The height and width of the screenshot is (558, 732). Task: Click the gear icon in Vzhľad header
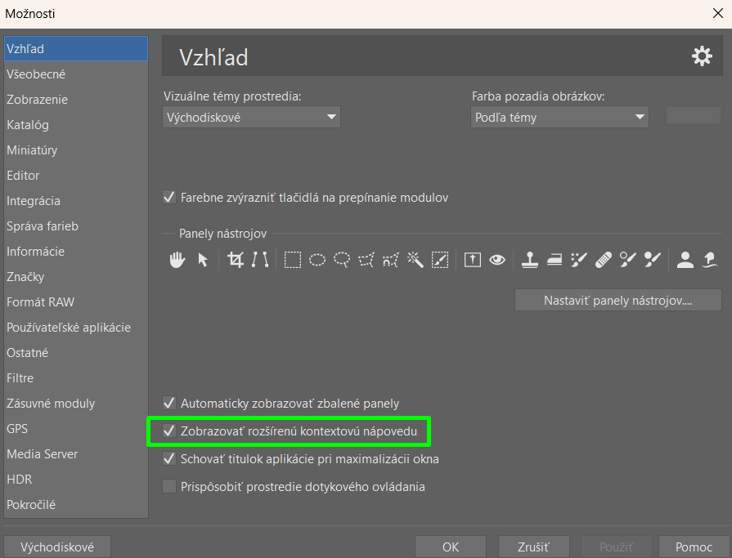[702, 56]
